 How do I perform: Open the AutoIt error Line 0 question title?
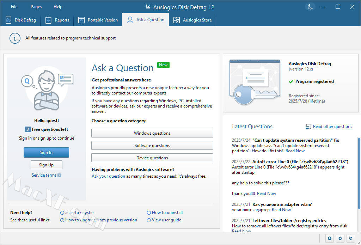pyautogui.click(x=300, y=162)
